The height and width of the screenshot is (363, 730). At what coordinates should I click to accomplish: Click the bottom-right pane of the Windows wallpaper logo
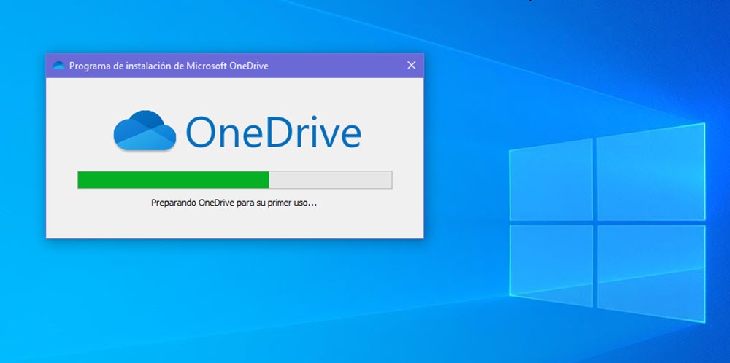point(650,271)
